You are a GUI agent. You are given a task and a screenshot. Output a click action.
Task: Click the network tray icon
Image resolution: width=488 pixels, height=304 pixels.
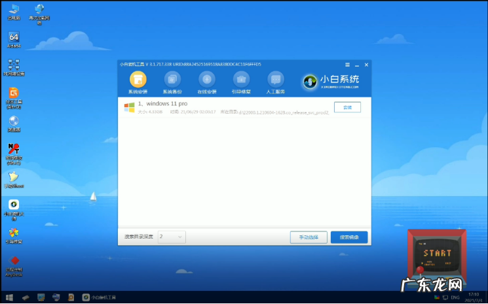coord(445,297)
